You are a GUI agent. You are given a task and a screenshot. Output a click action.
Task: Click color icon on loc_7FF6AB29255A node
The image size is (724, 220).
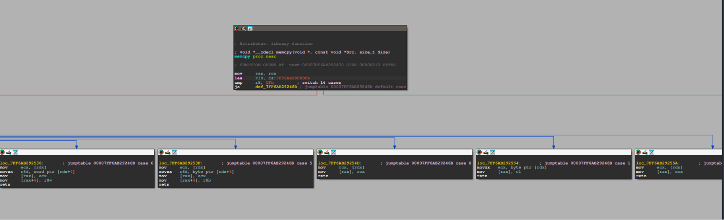click(x=638, y=152)
